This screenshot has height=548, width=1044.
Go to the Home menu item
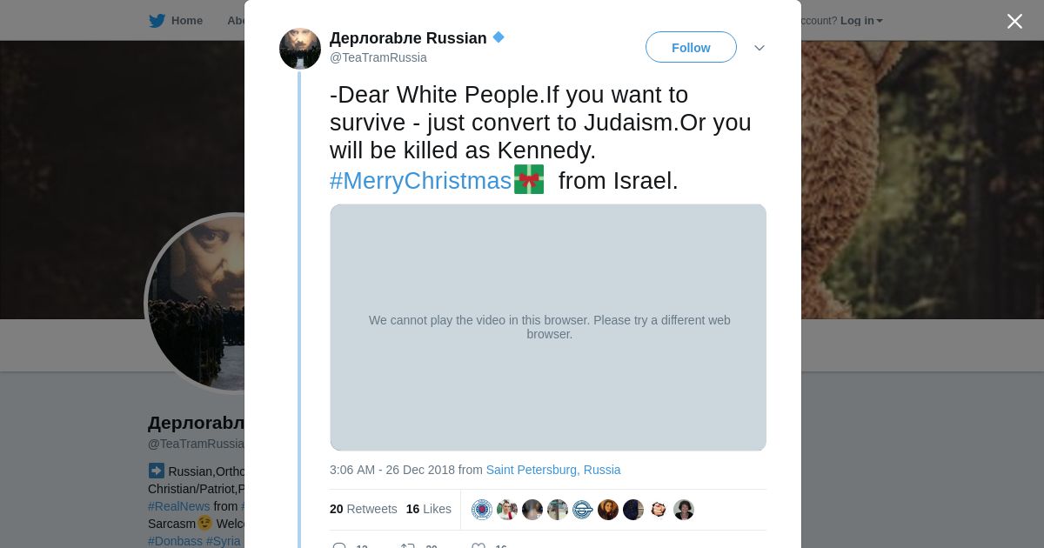186,21
